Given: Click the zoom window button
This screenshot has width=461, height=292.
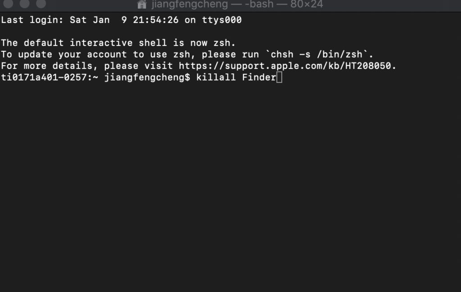Looking at the screenshot, I should click(41, 4).
